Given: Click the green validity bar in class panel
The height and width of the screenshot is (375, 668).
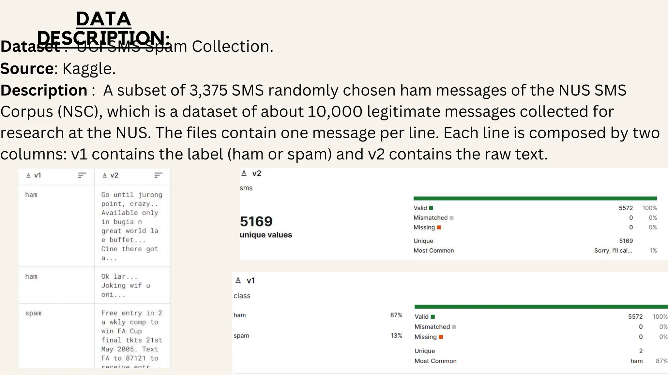Looking at the screenshot, I should pos(541,307).
